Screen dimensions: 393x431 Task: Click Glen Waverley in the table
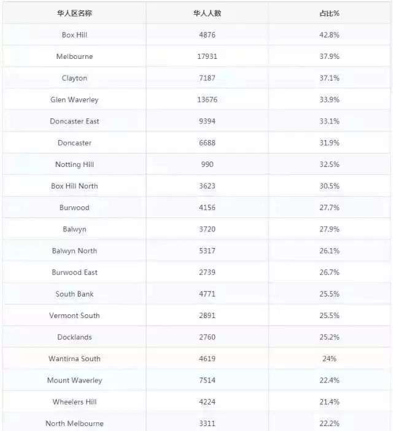coord(74,100)
